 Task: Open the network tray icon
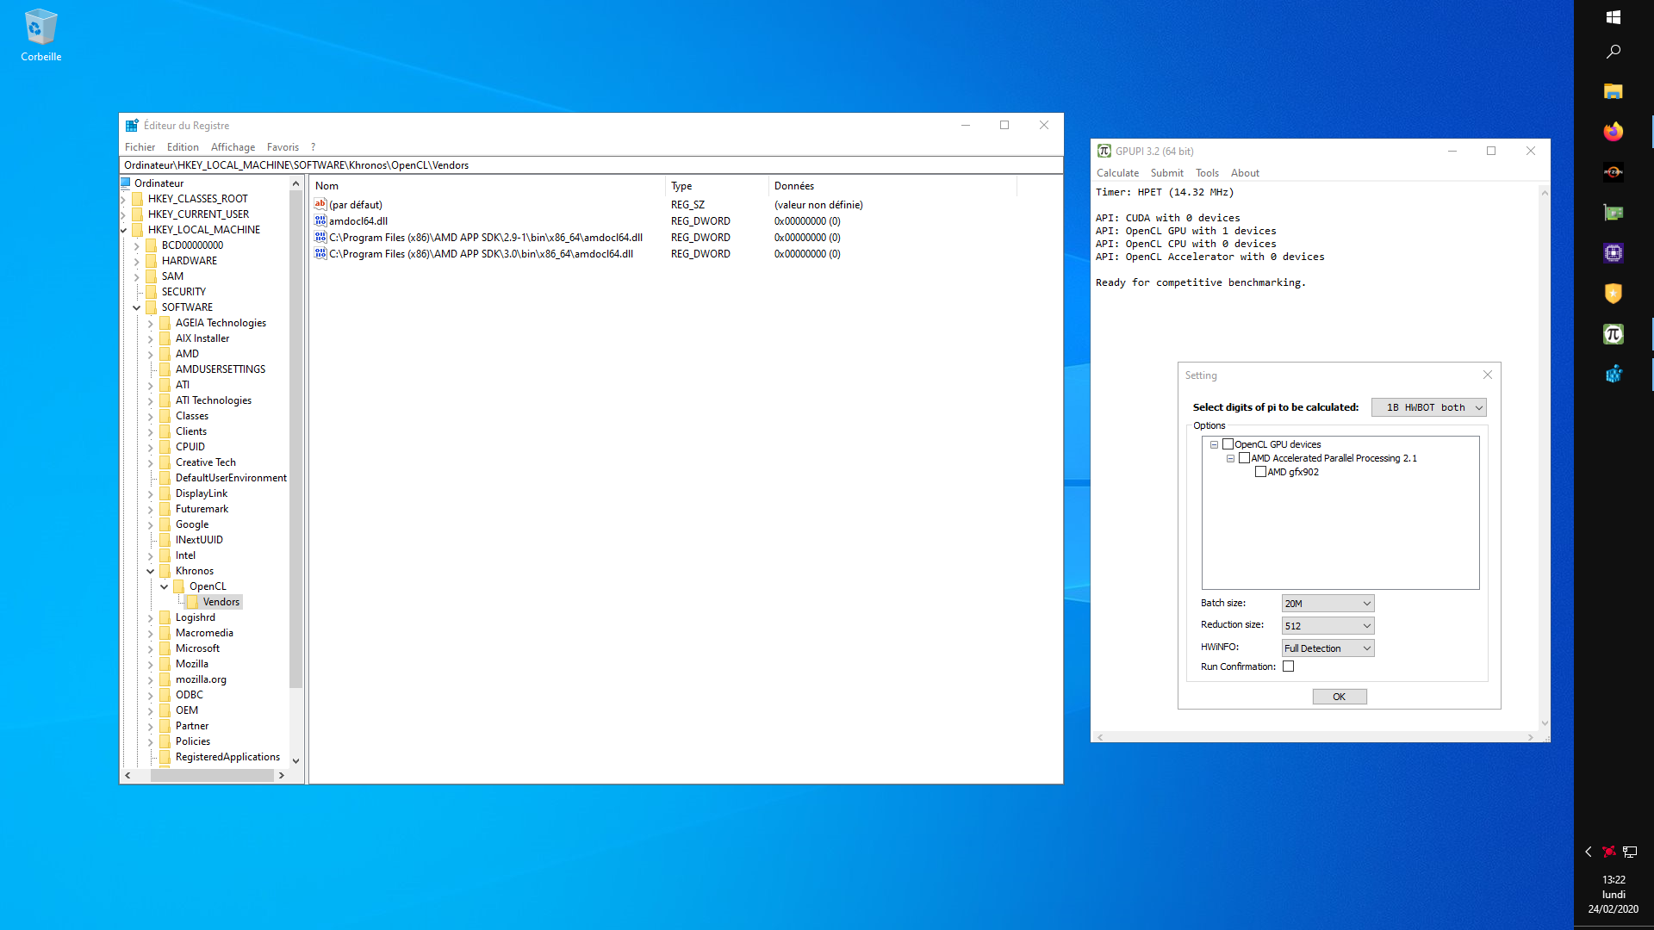tap(1630, 852)
